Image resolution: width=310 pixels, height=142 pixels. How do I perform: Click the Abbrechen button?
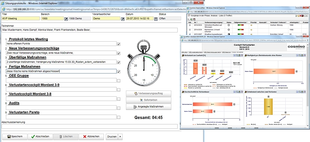coord(91,137)
